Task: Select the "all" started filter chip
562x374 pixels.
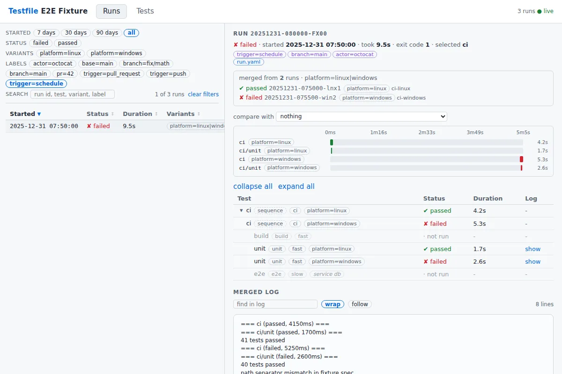Action: (x=132, y=33)
